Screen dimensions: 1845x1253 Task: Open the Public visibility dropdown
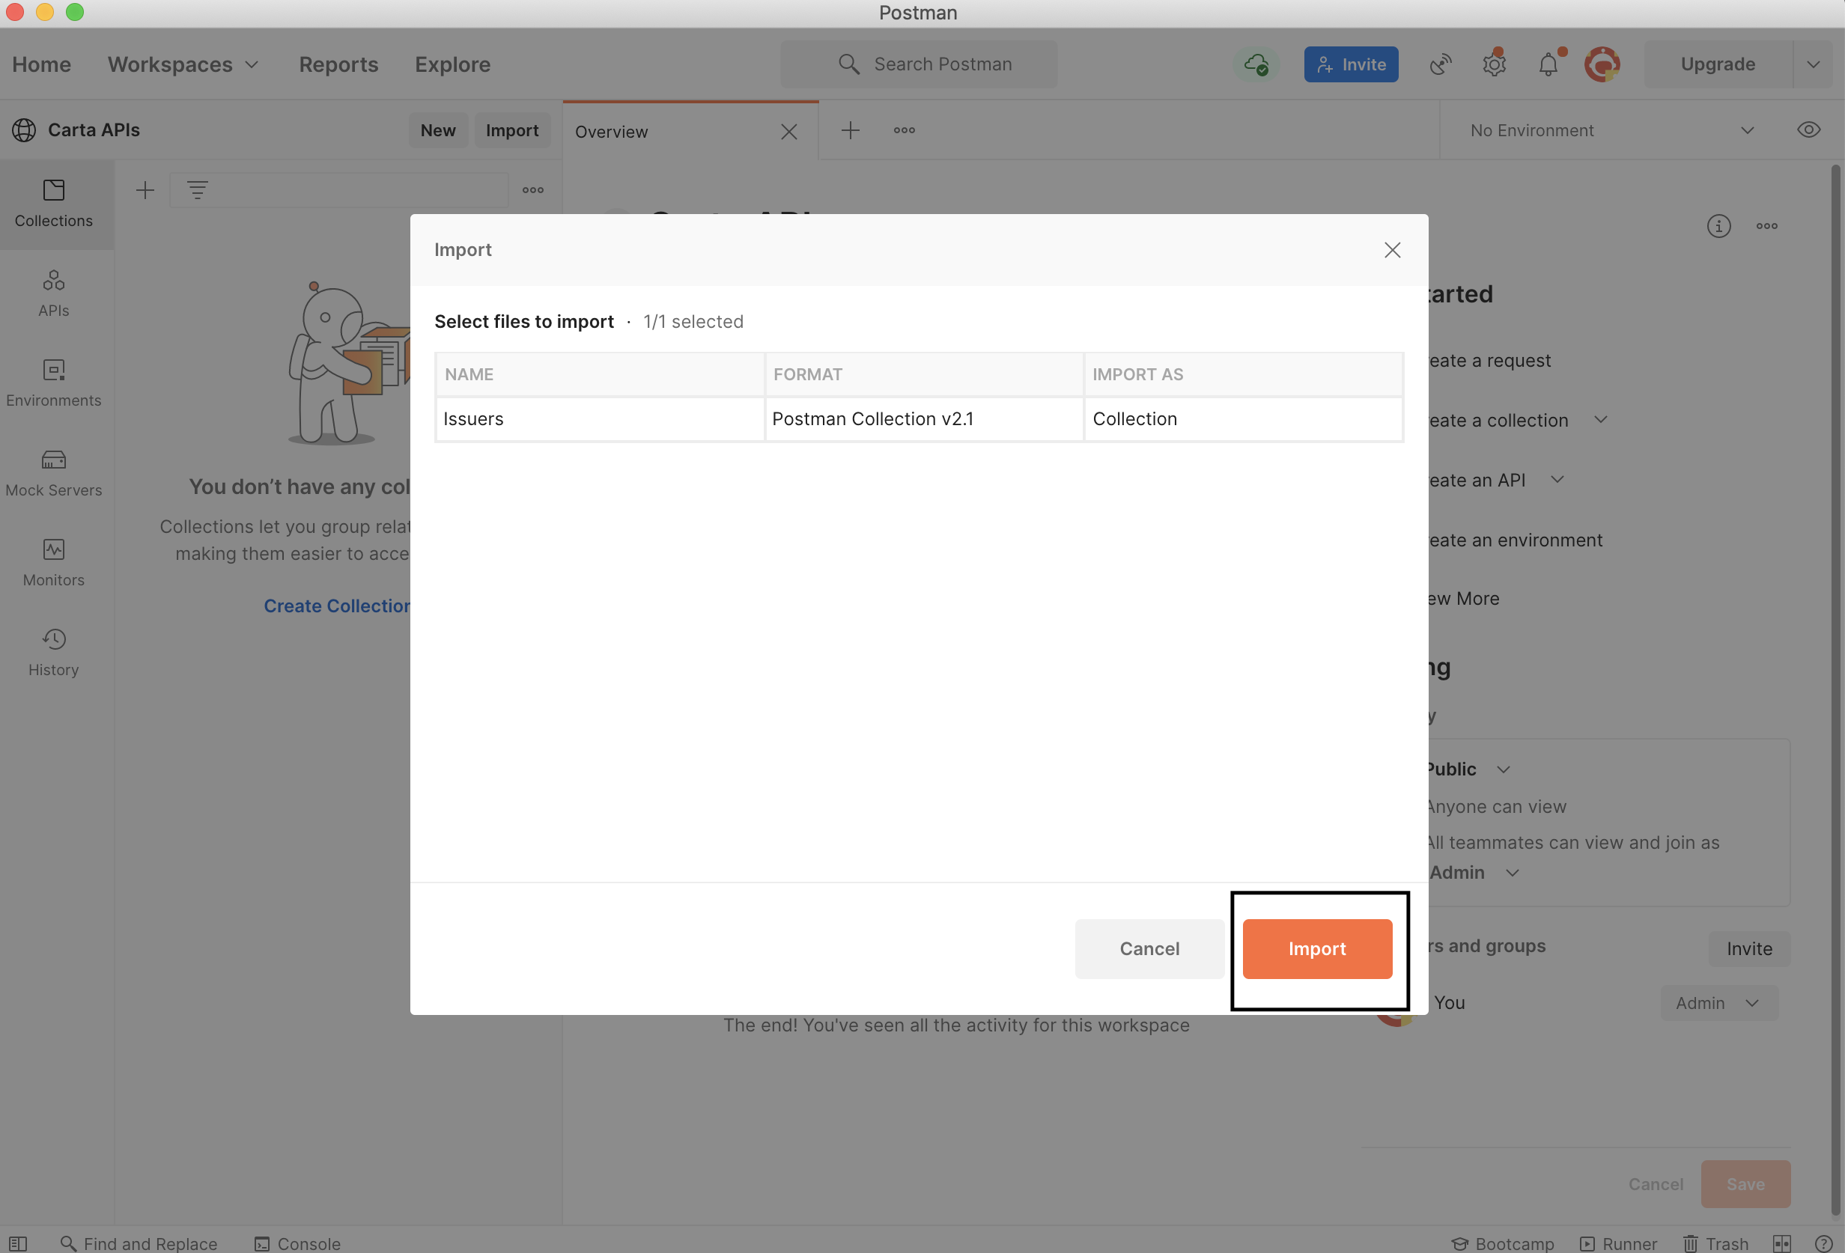tap(1468, 769)
